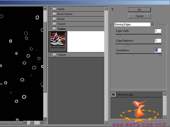Click the Edge Brightness slider handle

tap(128, 45)
